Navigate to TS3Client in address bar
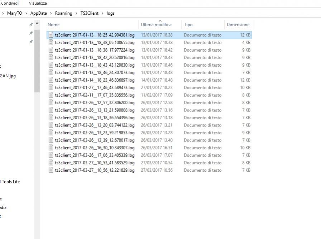 (90, 13)
